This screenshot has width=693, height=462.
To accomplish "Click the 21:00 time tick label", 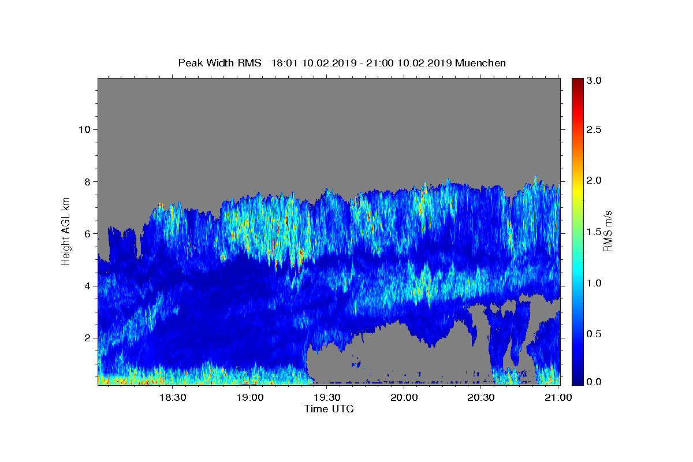I will point(558,397).
